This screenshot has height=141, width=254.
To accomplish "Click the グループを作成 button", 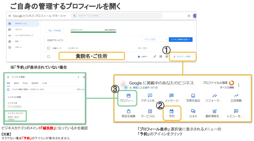I will (x=54, y=30).
